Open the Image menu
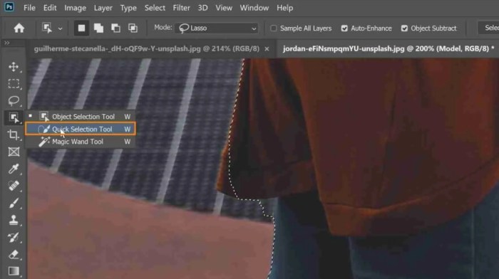The image size is (499, 279). coord(75,8)
